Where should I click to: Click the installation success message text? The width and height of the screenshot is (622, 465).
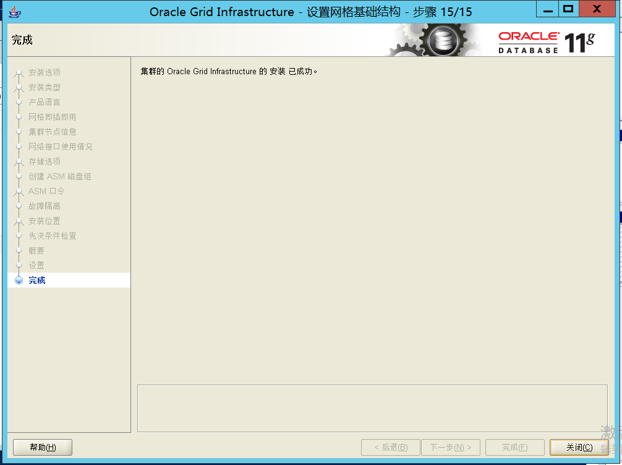(229, 71)
